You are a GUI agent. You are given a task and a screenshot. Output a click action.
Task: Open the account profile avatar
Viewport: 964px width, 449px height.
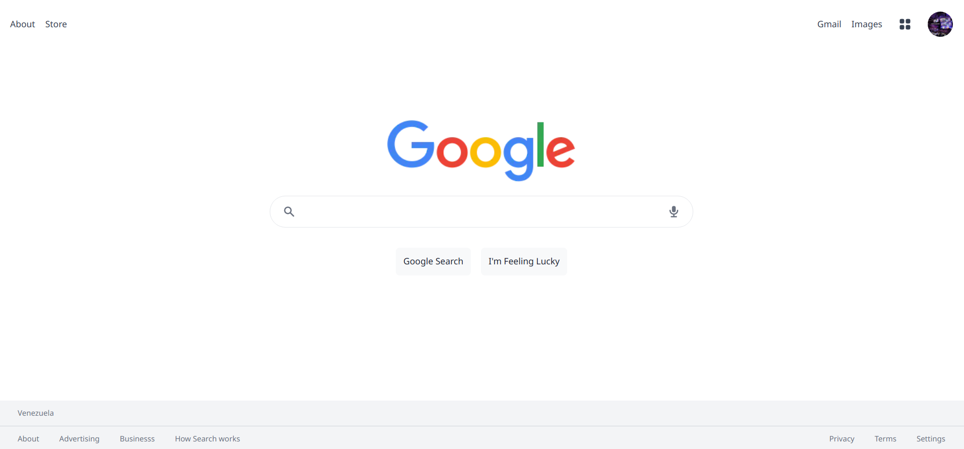(x=940, y=24)
